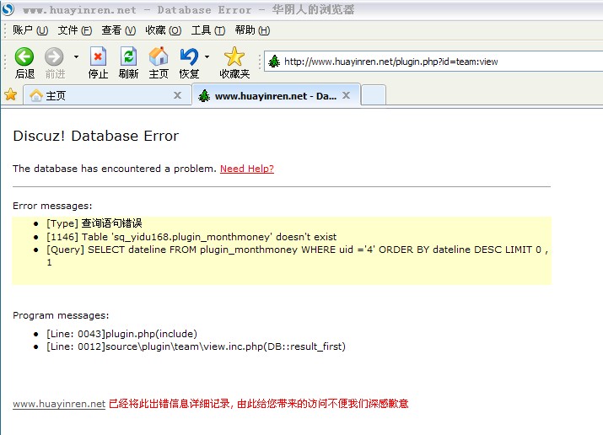The image size is (603, 435).
Task: Open the Favorites (收藏夹) star icon
Action: pyautogui.click(x=234, y=56)
